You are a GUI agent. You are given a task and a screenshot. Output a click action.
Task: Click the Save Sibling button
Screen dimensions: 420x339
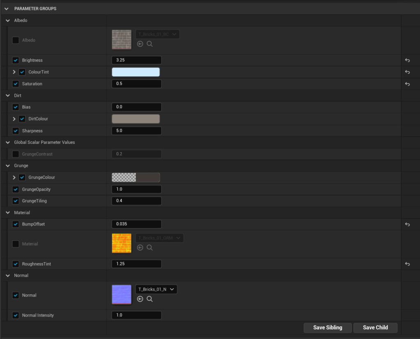pyautogui.click(x=327, y=328)
